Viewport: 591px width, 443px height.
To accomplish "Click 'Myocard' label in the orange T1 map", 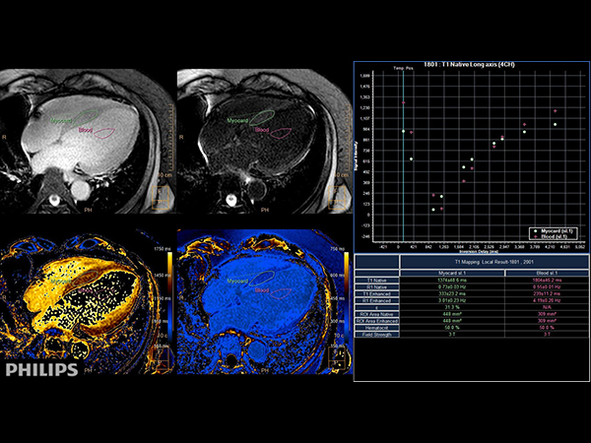I will coord(61,281).
